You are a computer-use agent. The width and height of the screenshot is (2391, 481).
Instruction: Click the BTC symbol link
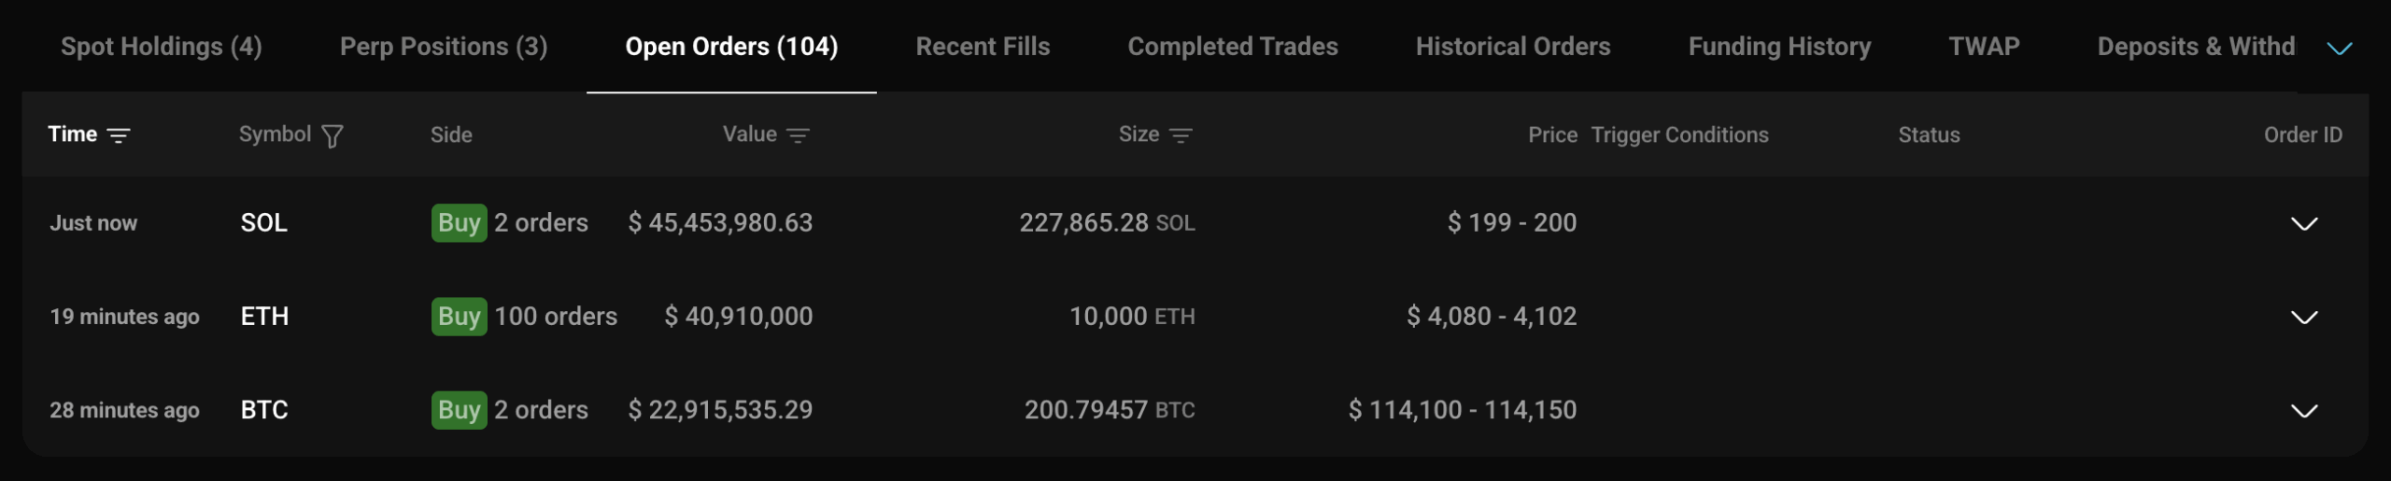coord(264,410)
